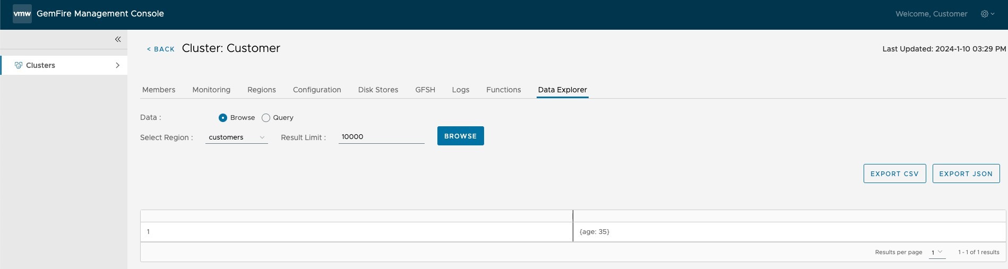
Task: Select the Query radio button
Action: point(266,118)
